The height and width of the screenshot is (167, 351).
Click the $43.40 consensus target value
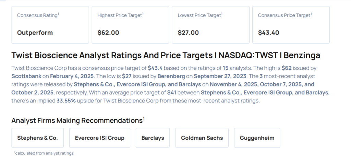pyautogui.click(x=268, y=33)
